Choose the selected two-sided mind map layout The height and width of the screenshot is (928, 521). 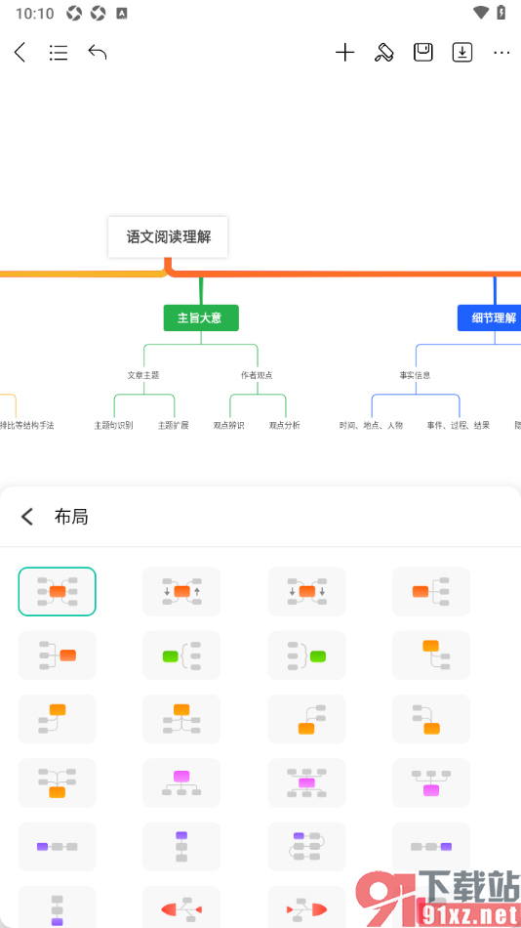pos(57,591)
